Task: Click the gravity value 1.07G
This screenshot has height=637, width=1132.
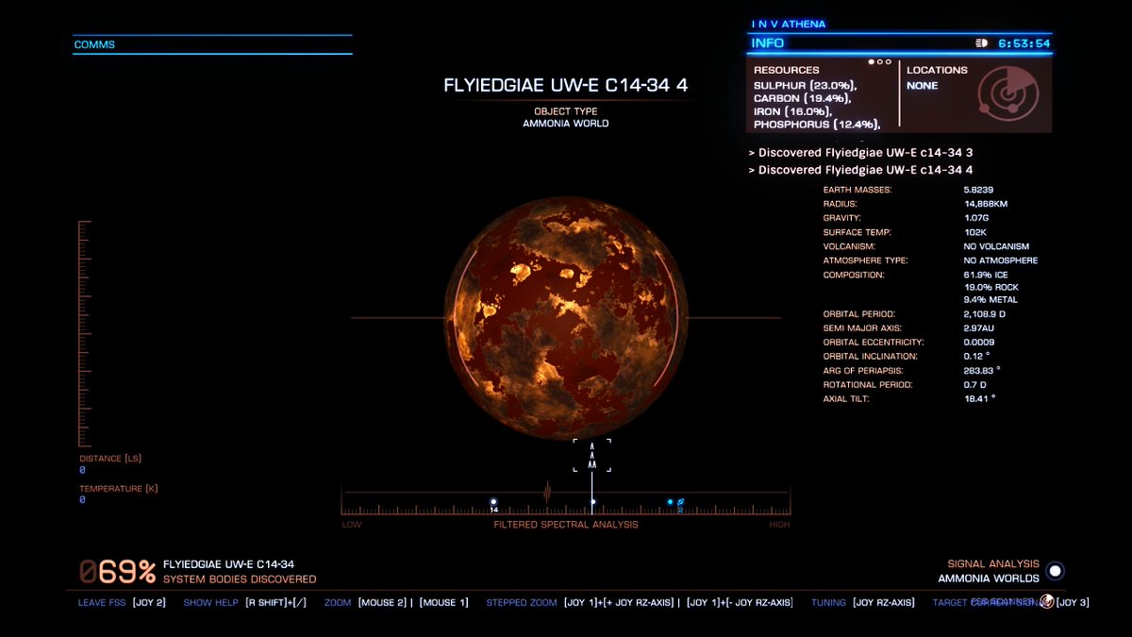Action: click(x=976, y=218)
